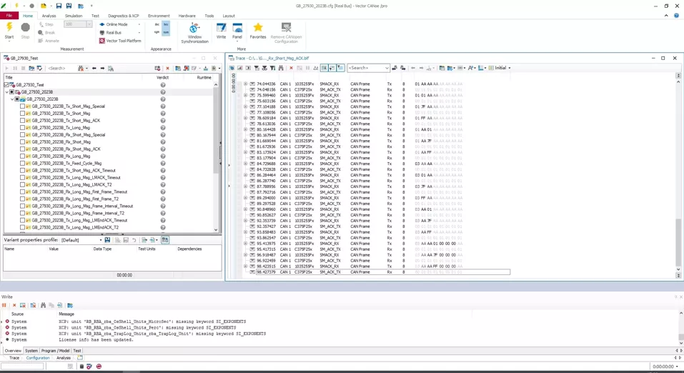Expand Start button dropdown arrow
Viewport: 684px width, 373px height.
coord(9,41)
